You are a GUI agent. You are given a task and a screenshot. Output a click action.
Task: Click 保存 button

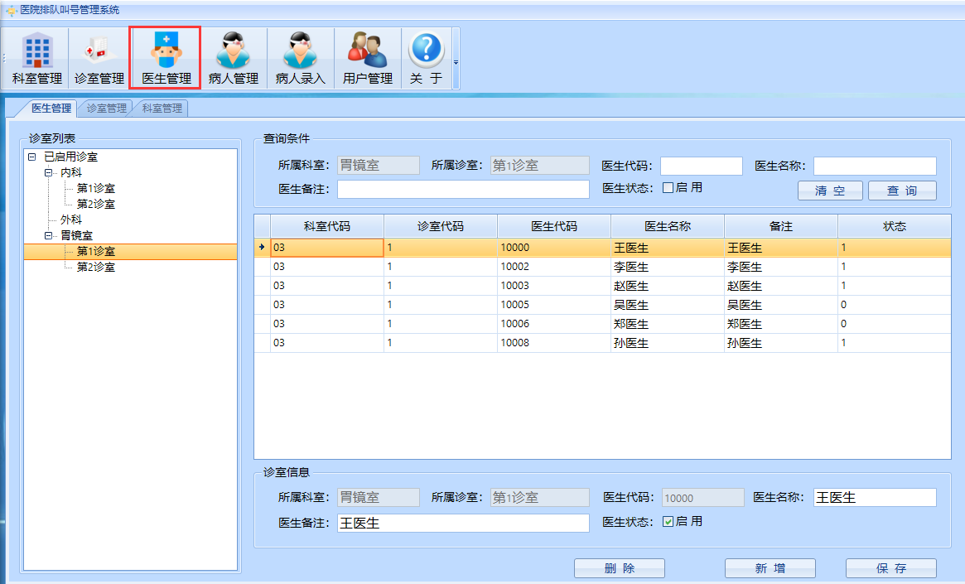coord(891,568)
